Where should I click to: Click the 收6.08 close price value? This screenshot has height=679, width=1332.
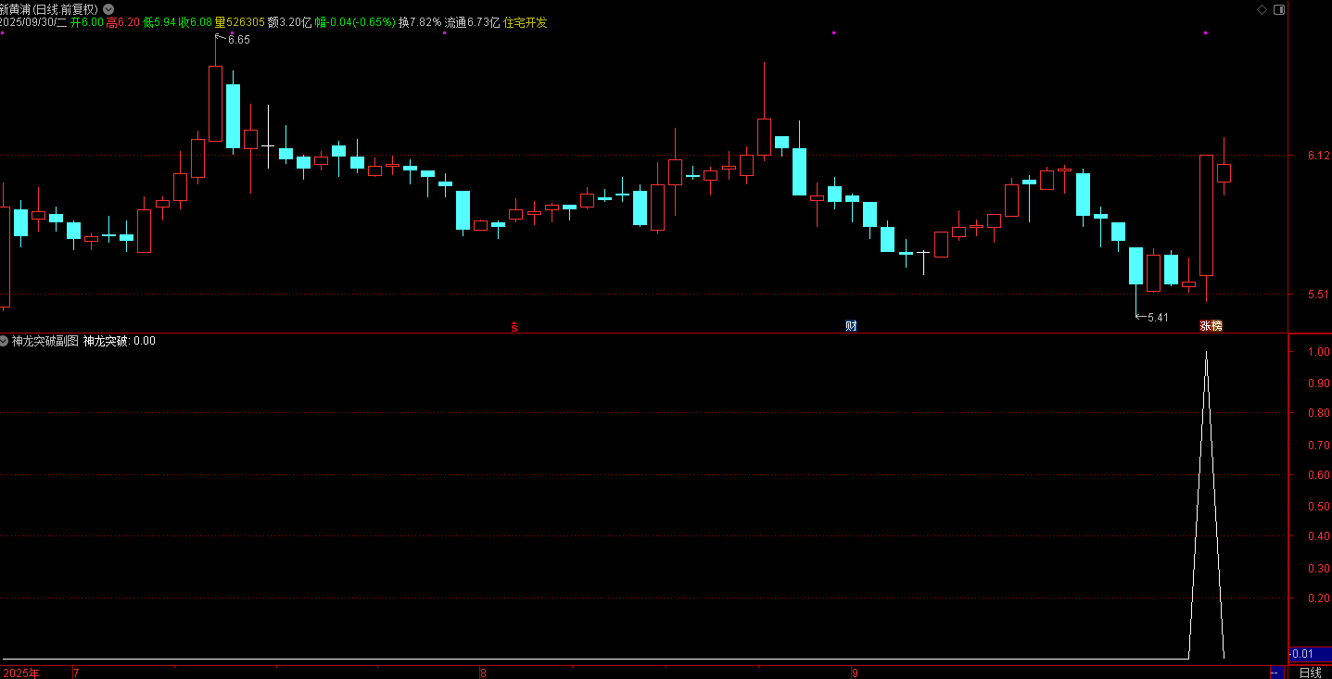pos(195,22)
